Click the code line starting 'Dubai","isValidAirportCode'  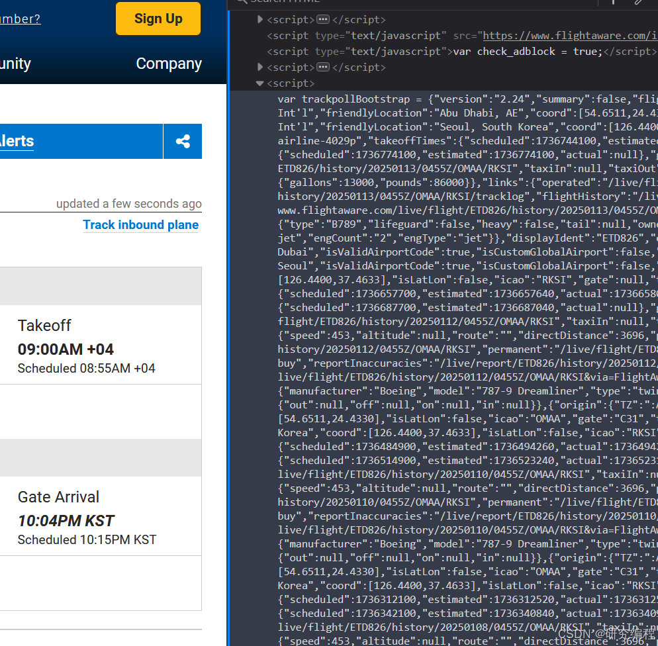(x=467, y=252)
